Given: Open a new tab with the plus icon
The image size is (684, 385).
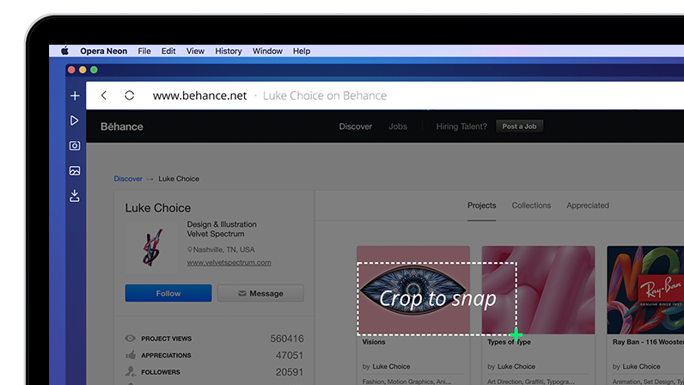Looking at the screenshot, I should point(75,95).
